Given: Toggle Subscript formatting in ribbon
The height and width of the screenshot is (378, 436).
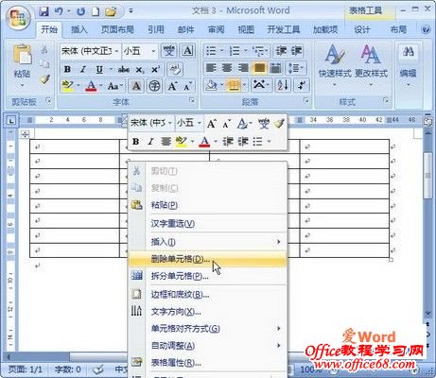Looking at the screenshot, I should (x=140, y=70).
